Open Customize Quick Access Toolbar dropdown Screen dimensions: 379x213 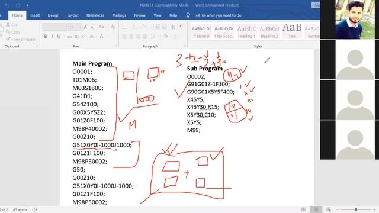tap(27, 5)
